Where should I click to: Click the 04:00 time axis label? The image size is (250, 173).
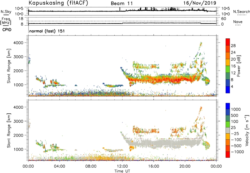tap(59, 166)
